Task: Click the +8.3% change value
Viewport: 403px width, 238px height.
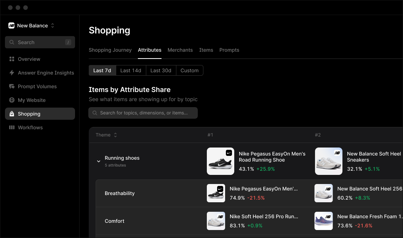Action: (363, 198)
